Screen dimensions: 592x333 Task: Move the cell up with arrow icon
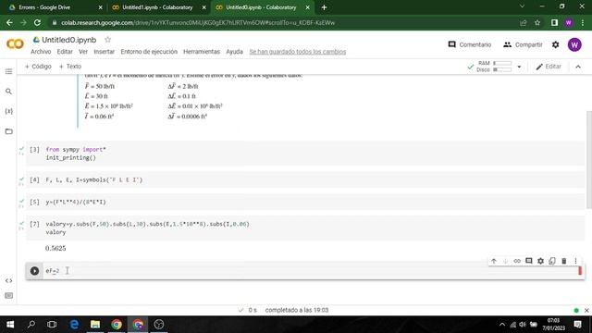pos(493,261)
